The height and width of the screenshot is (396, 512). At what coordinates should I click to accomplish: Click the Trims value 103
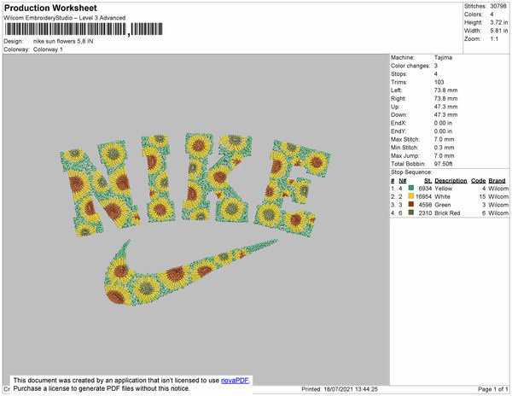coord(439,82)
